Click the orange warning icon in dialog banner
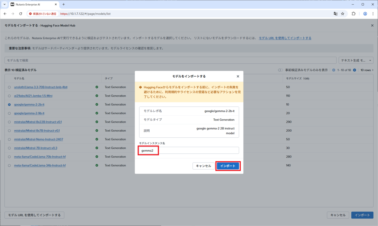 (x=140, y=87)
